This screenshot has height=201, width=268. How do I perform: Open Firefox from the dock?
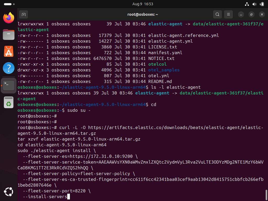(x=9, y=18)
